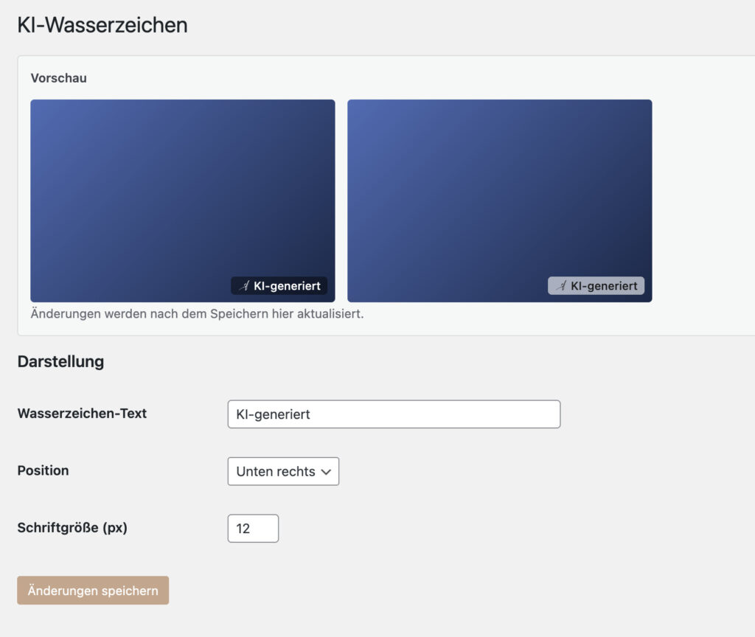The width and height of the screenshot is (755, 637).
Task: Click the "Position" field label
Action: click(42, 471)
